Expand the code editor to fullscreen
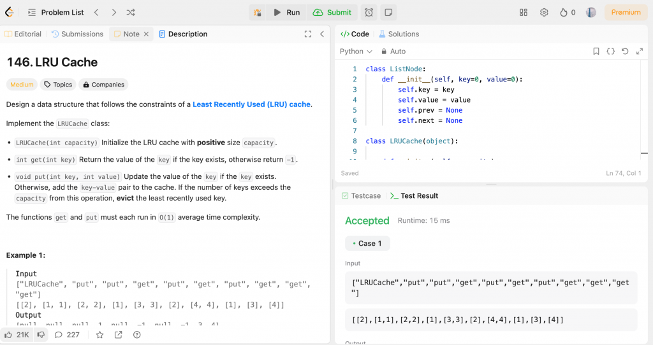Image resolution: width=653 pixels, height=345 pixels. point(640,51)
